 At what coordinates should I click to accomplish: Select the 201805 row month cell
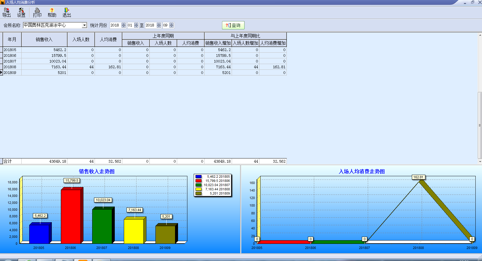coord(12,50)
